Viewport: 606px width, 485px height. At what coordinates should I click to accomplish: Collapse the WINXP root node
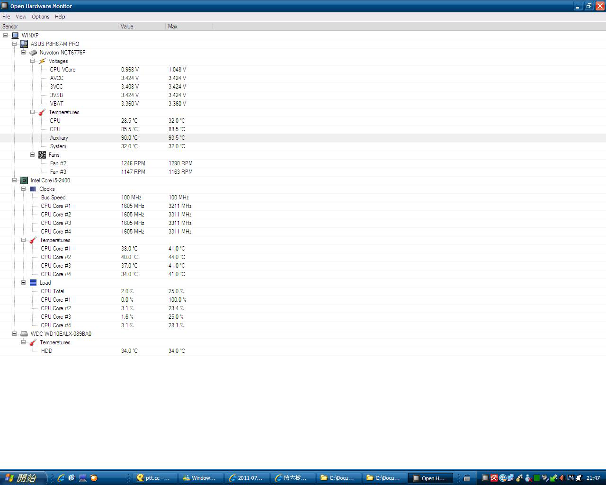pos(6,36)
